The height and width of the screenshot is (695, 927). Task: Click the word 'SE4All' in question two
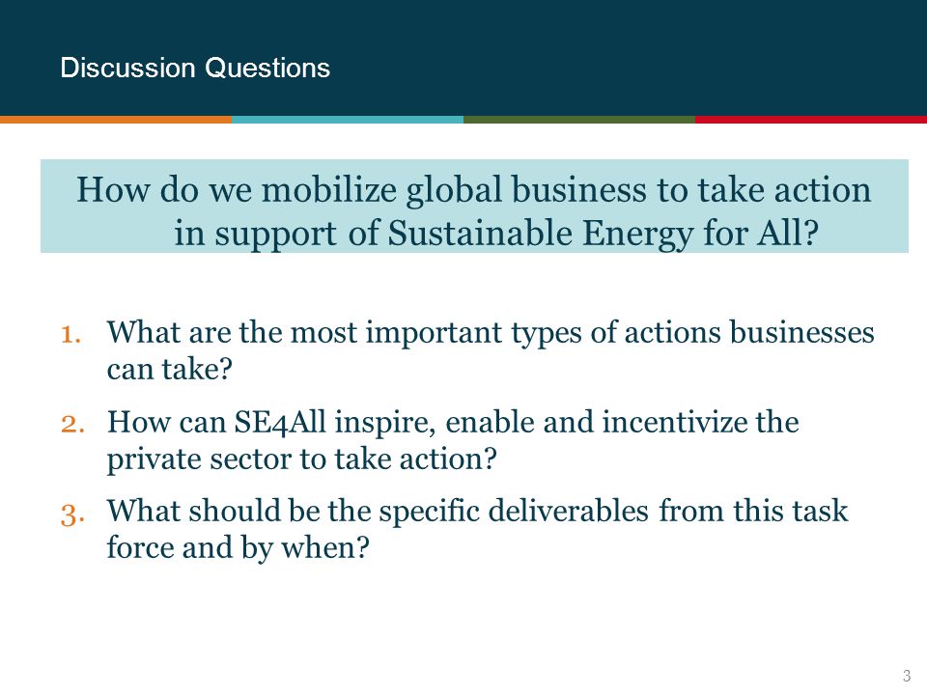[x=280, y=423]
